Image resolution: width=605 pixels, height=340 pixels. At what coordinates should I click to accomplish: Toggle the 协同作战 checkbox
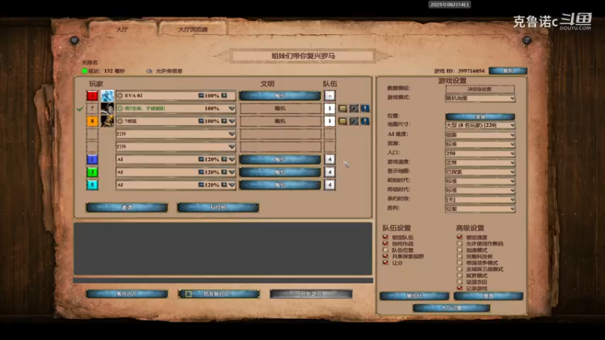pos(386,243)
